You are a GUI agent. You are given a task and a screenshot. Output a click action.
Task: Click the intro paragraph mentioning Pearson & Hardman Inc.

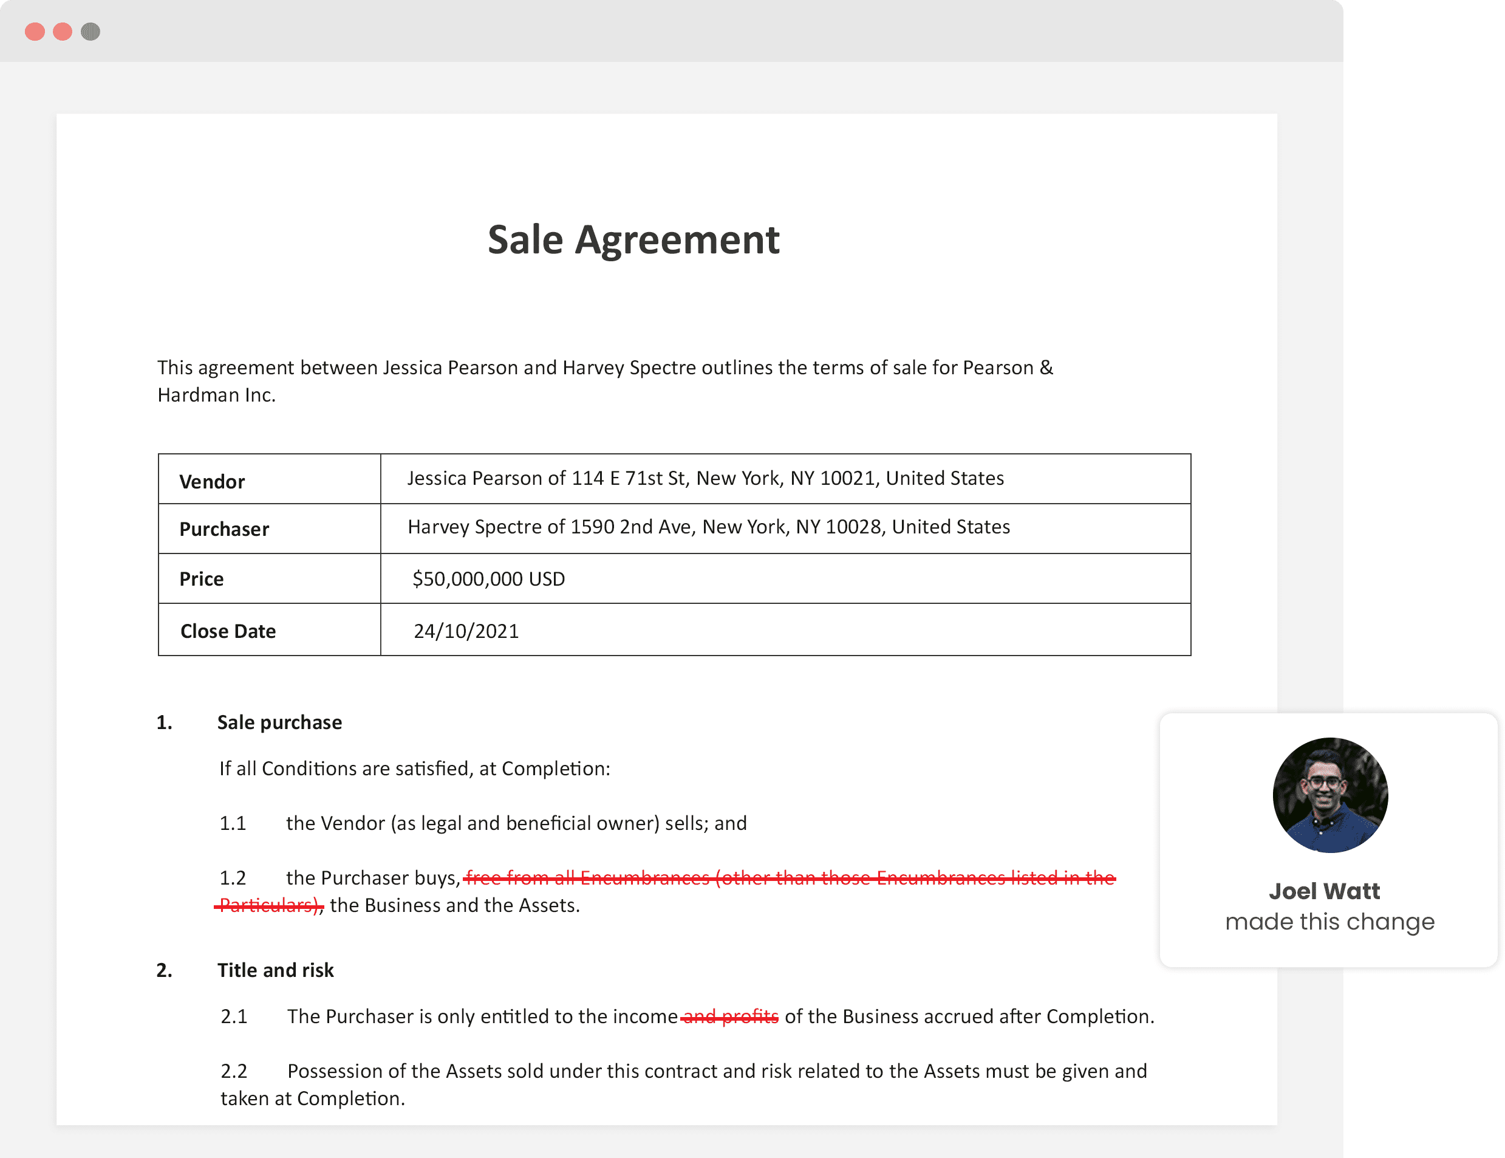[x=605, y=380]
